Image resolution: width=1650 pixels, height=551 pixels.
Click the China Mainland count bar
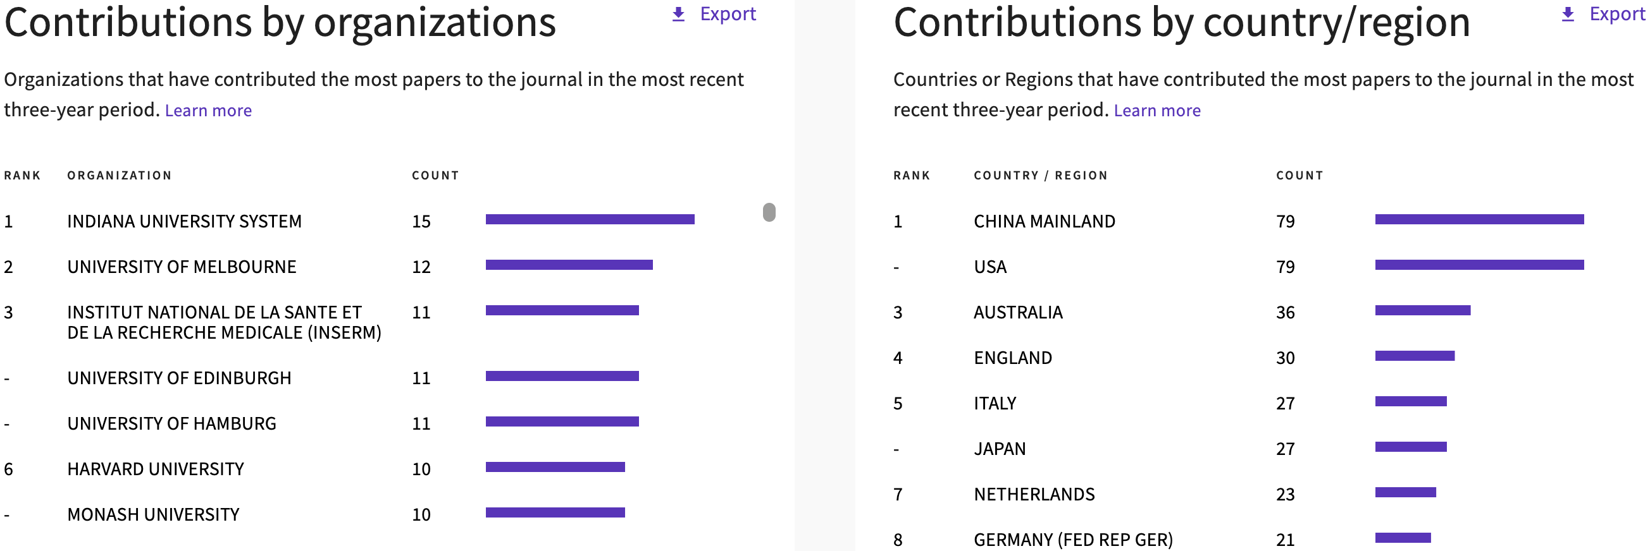pyautogui.click(x=1479, y=219)
